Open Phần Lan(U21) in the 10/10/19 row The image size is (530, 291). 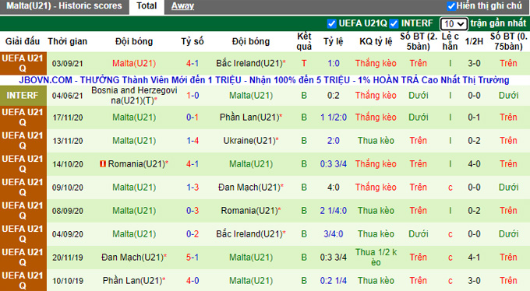pos(132,281)
